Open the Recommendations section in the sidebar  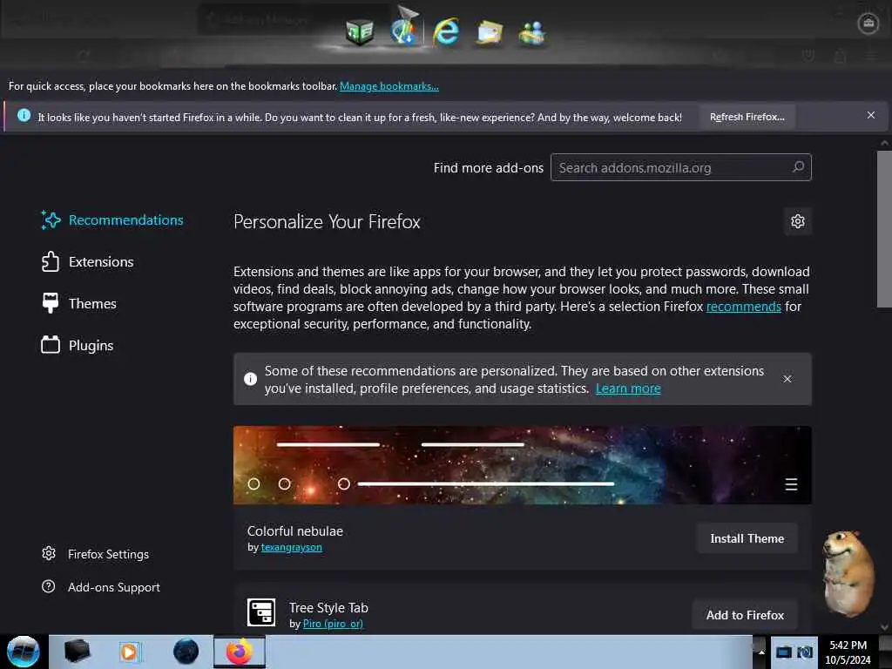point(112,220)
